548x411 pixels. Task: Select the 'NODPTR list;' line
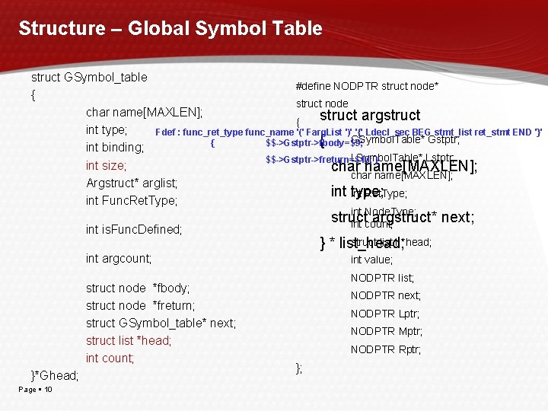[x=382, y=278]
